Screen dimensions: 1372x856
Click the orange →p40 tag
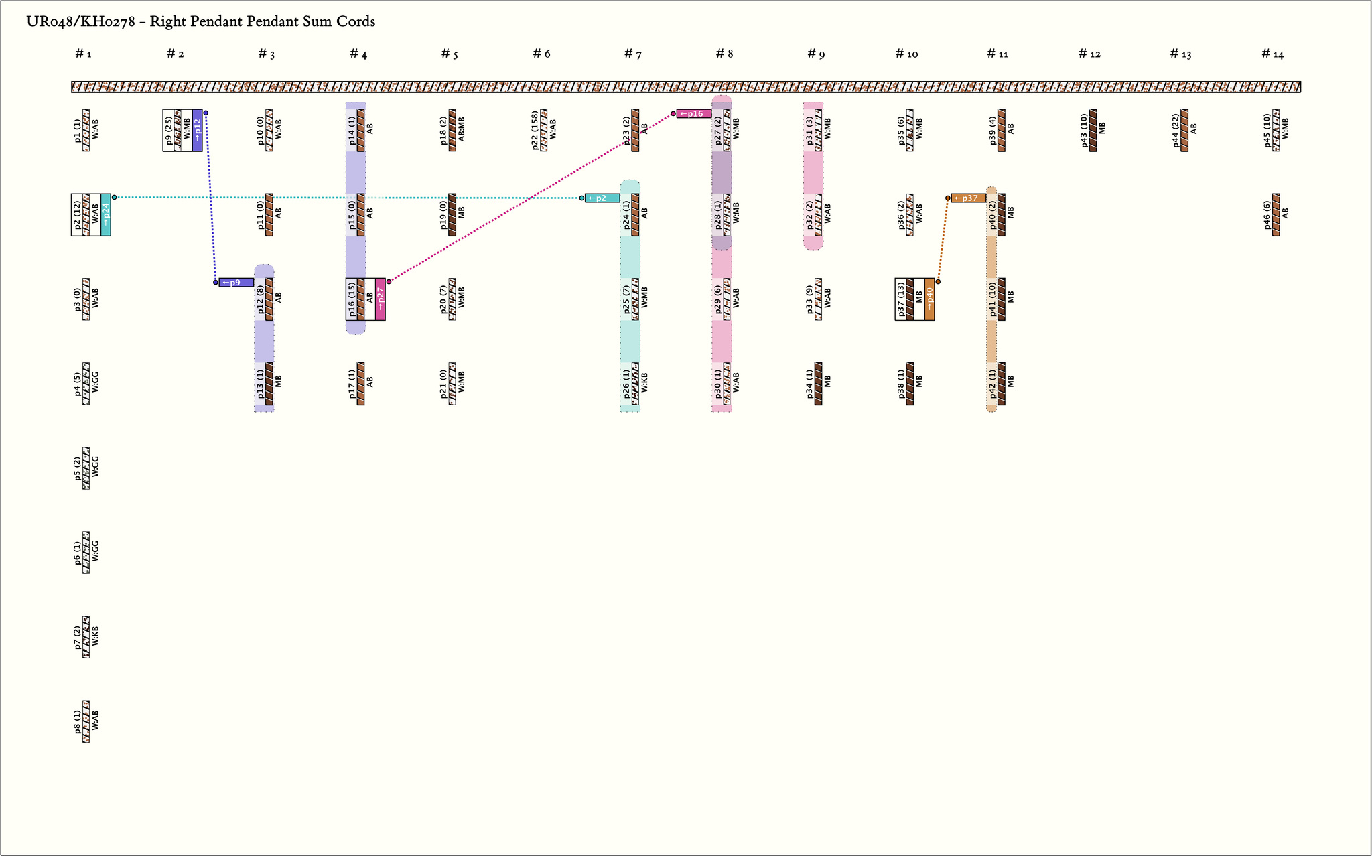929,299
